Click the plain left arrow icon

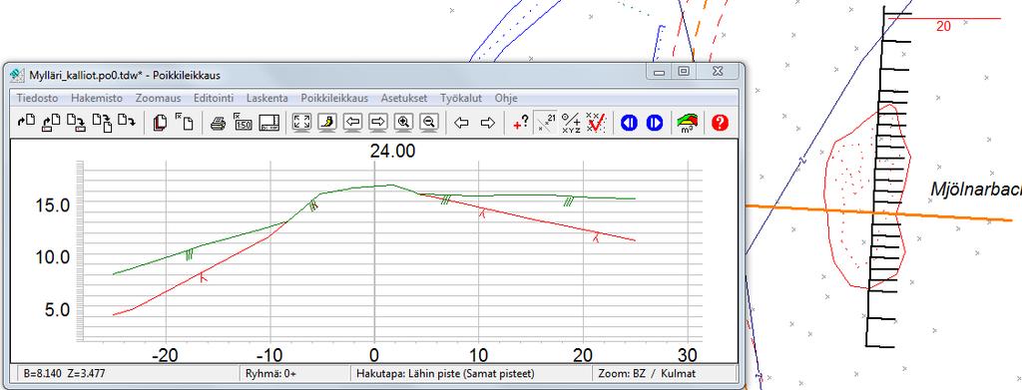coord(461,123)
